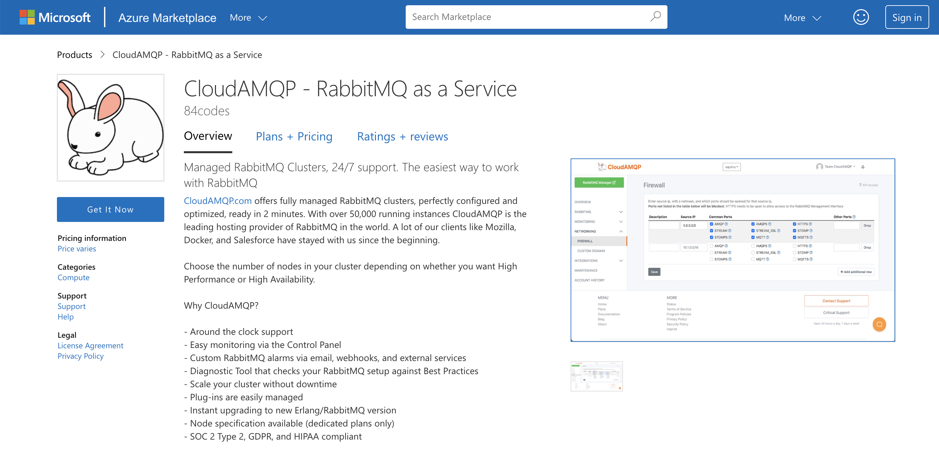Select the small screenshot thumbnail below the preview
Image resolution: width=939 pixels, height=453 pixels.
[x=597, y=376]
